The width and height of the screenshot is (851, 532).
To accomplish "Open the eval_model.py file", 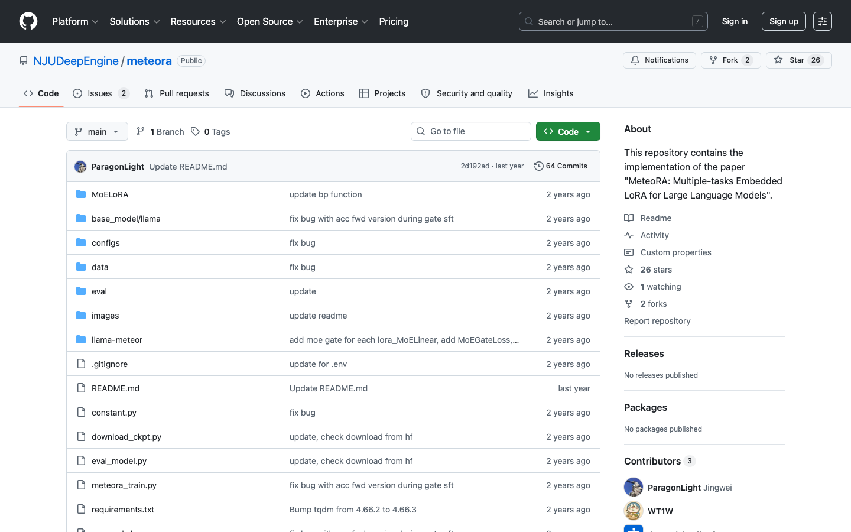I will [x=119, y=461].
